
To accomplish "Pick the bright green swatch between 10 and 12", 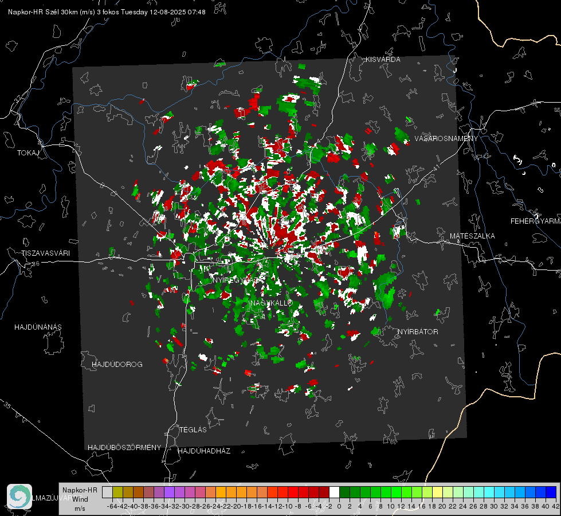I will click(x=396, y=492).
